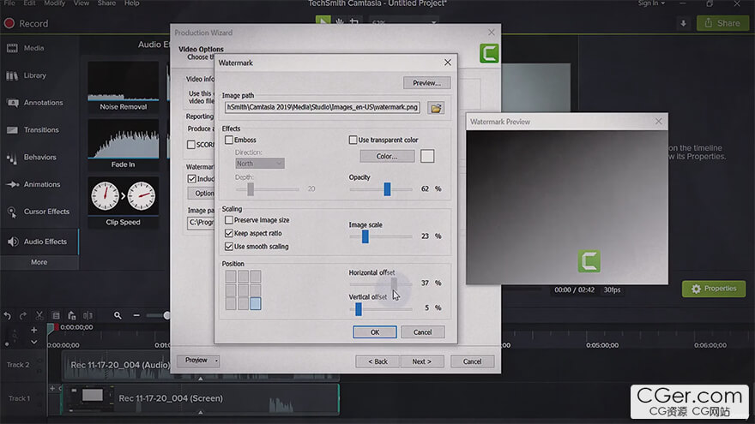
Task: Add a new track with the plus icon
Action: [33, 331]
